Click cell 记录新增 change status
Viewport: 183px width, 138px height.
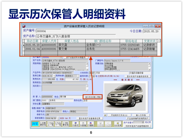pos(150,49)
